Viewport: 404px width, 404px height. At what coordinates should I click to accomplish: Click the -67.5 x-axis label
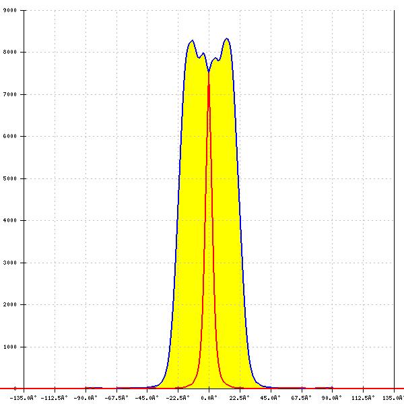[x=116, y=398]
